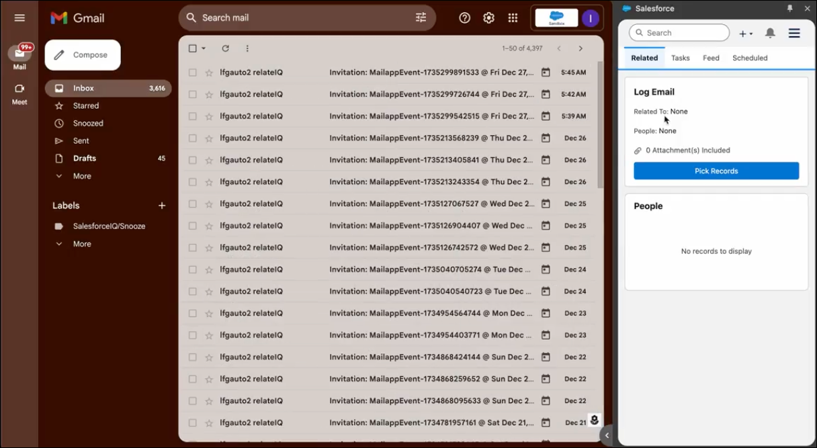817x448 pixels.
Task: Click the extension icon at bottom of mail list
Action: (594, 420)
